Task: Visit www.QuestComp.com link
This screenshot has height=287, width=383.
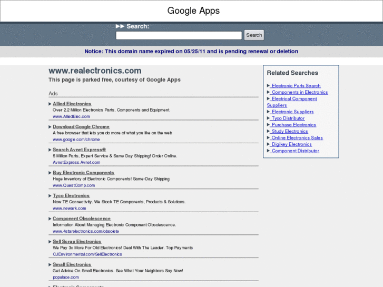Action: [74, 185]
